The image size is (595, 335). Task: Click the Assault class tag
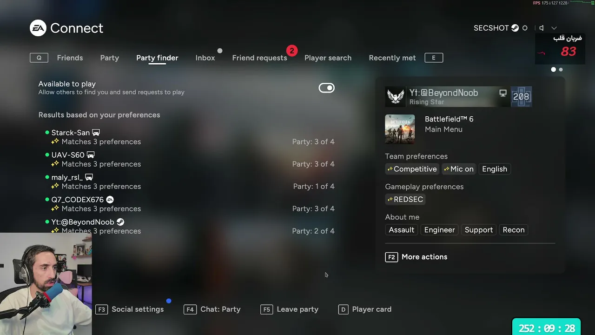tap(401, 230)
